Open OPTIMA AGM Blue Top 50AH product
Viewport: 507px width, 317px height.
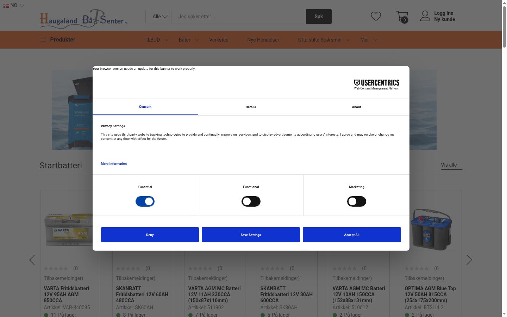pyautogui.click(x=430, y=294)
